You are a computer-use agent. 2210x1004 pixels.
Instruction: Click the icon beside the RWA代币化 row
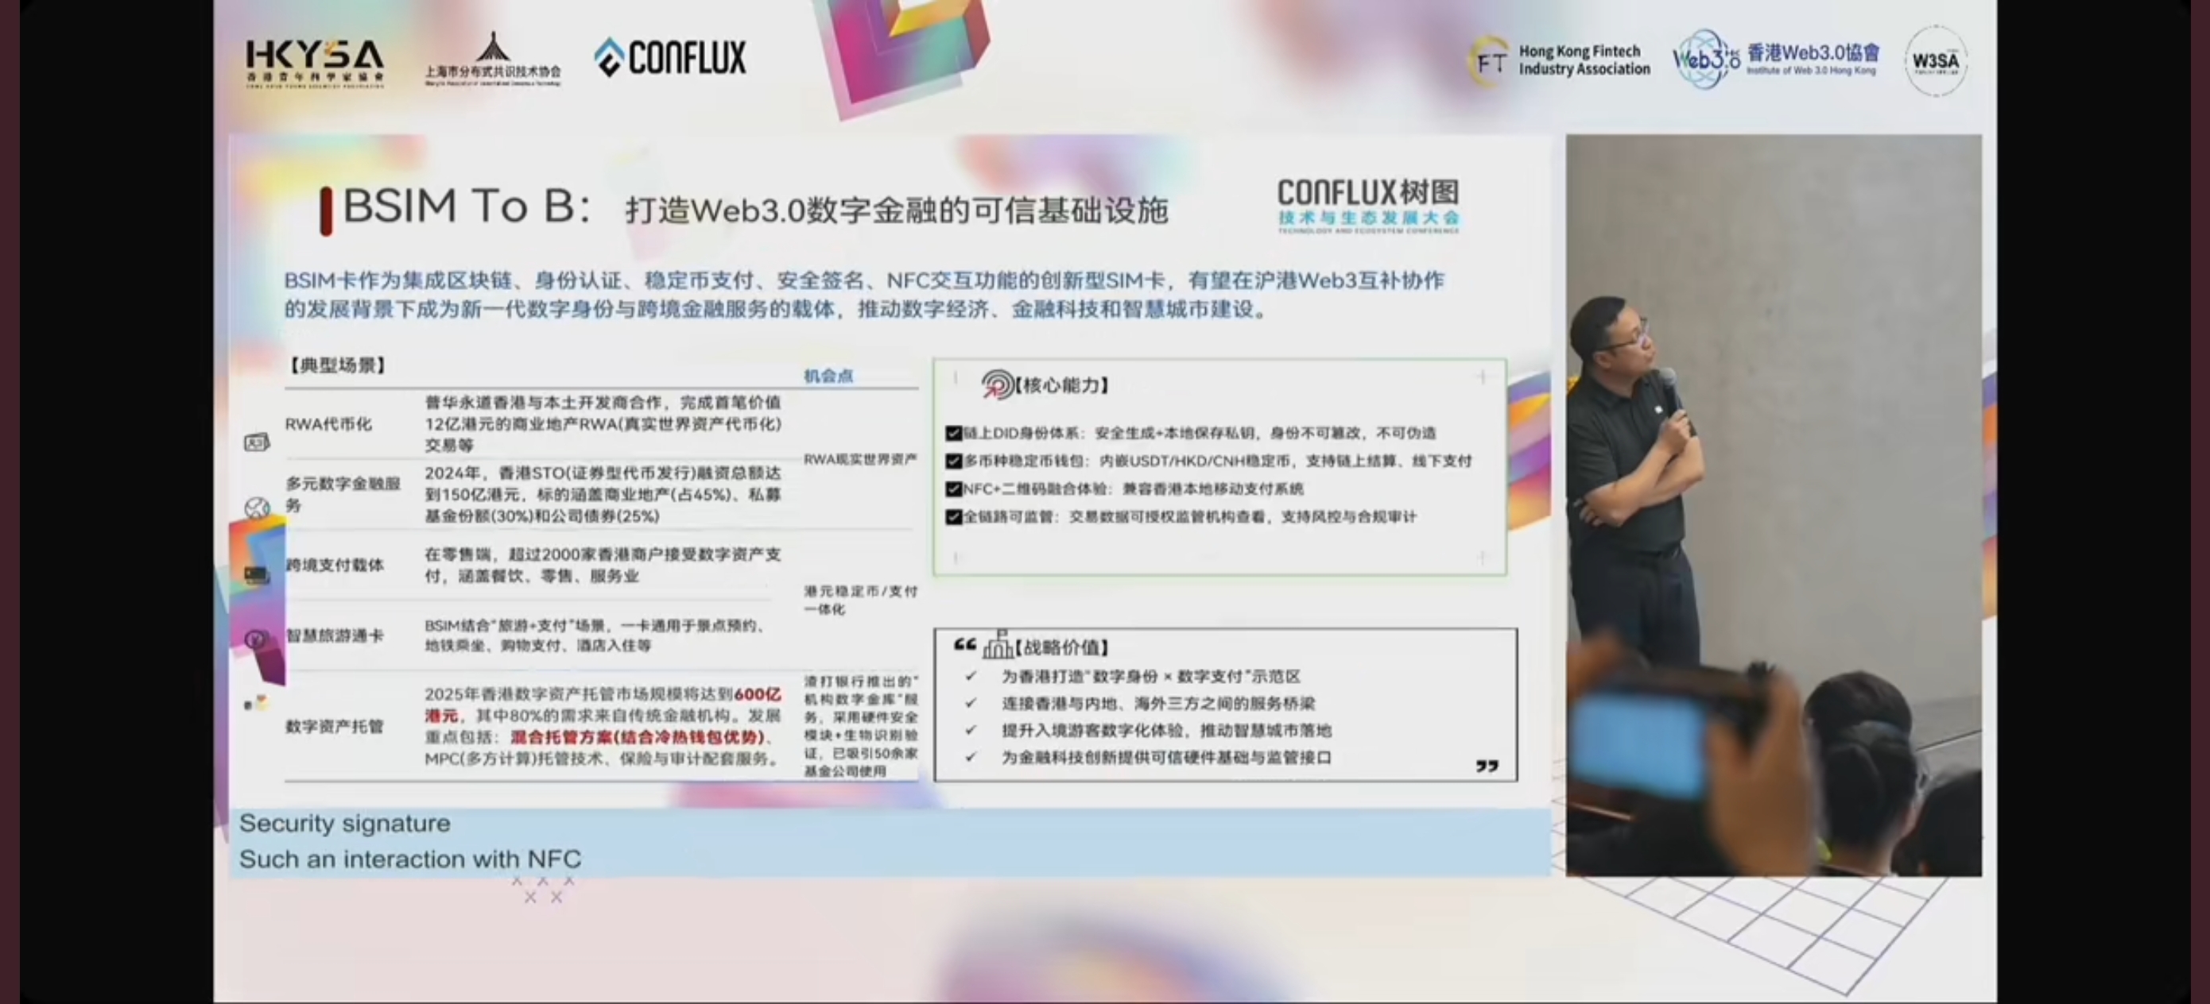[257, 442]
